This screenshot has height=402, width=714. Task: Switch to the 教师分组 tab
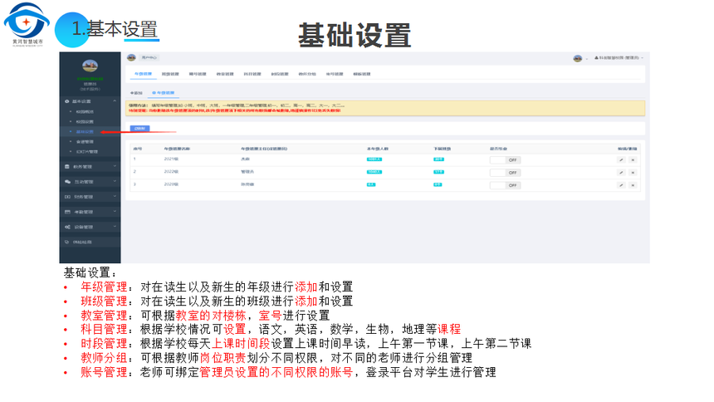click(x=307, y=74)
